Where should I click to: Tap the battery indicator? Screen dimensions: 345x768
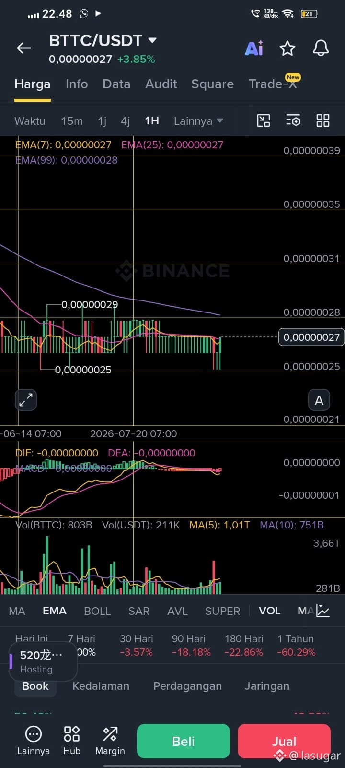[x=309, y=13]
